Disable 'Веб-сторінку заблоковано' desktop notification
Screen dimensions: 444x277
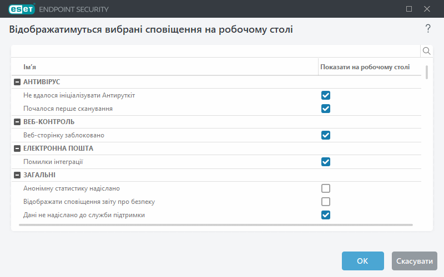[x=326, y=135]
